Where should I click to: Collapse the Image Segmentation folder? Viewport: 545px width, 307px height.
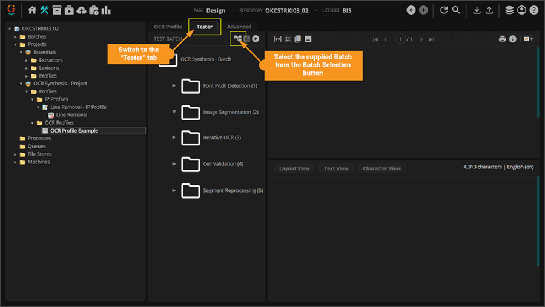[x=174, y=112]
